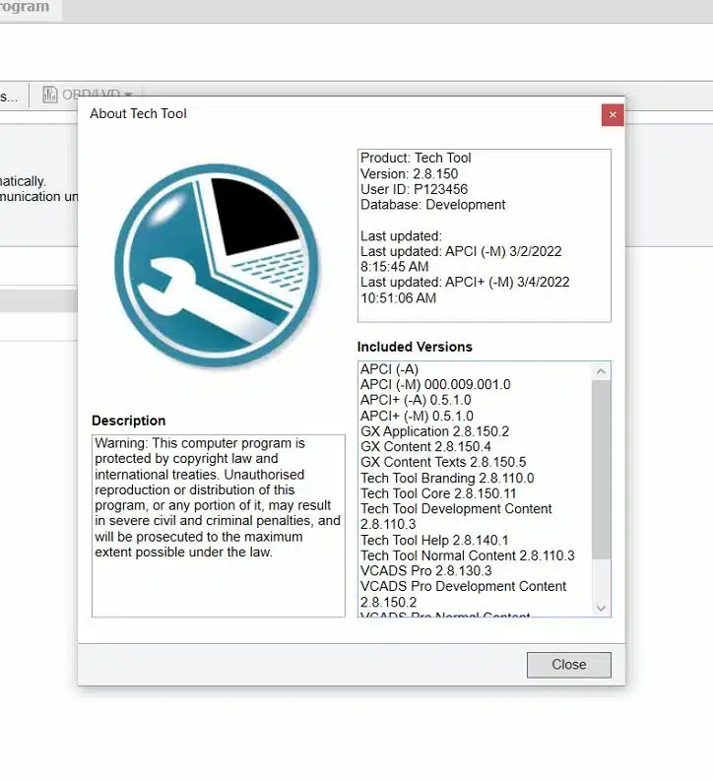Click the scroll up arrow in Included Versions
Viewport: 713px width, 780px height.
click(x=601, y=371)
